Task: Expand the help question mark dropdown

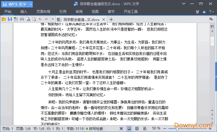Action: [x=212, y=12]
